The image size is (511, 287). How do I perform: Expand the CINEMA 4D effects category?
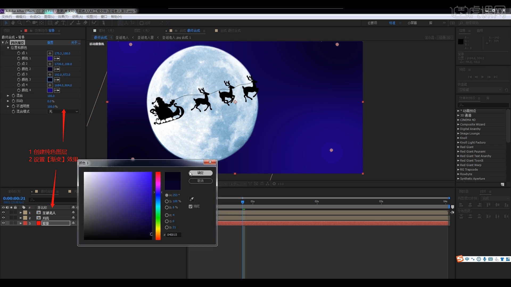click(458, 120)
